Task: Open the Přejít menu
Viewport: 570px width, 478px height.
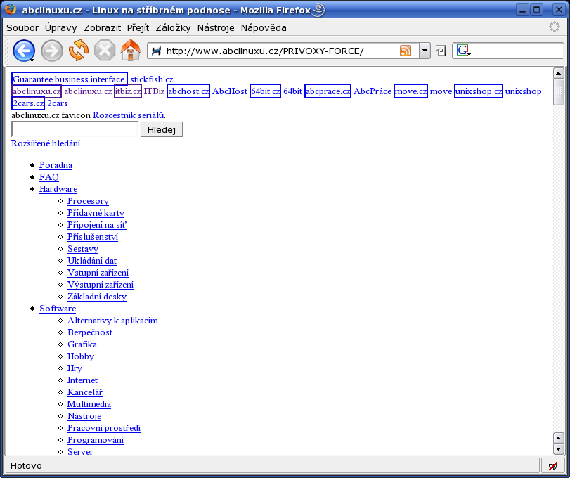Action: click(138, 28)
